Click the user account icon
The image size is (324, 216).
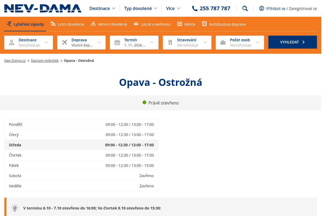click(x=261, y=8)
